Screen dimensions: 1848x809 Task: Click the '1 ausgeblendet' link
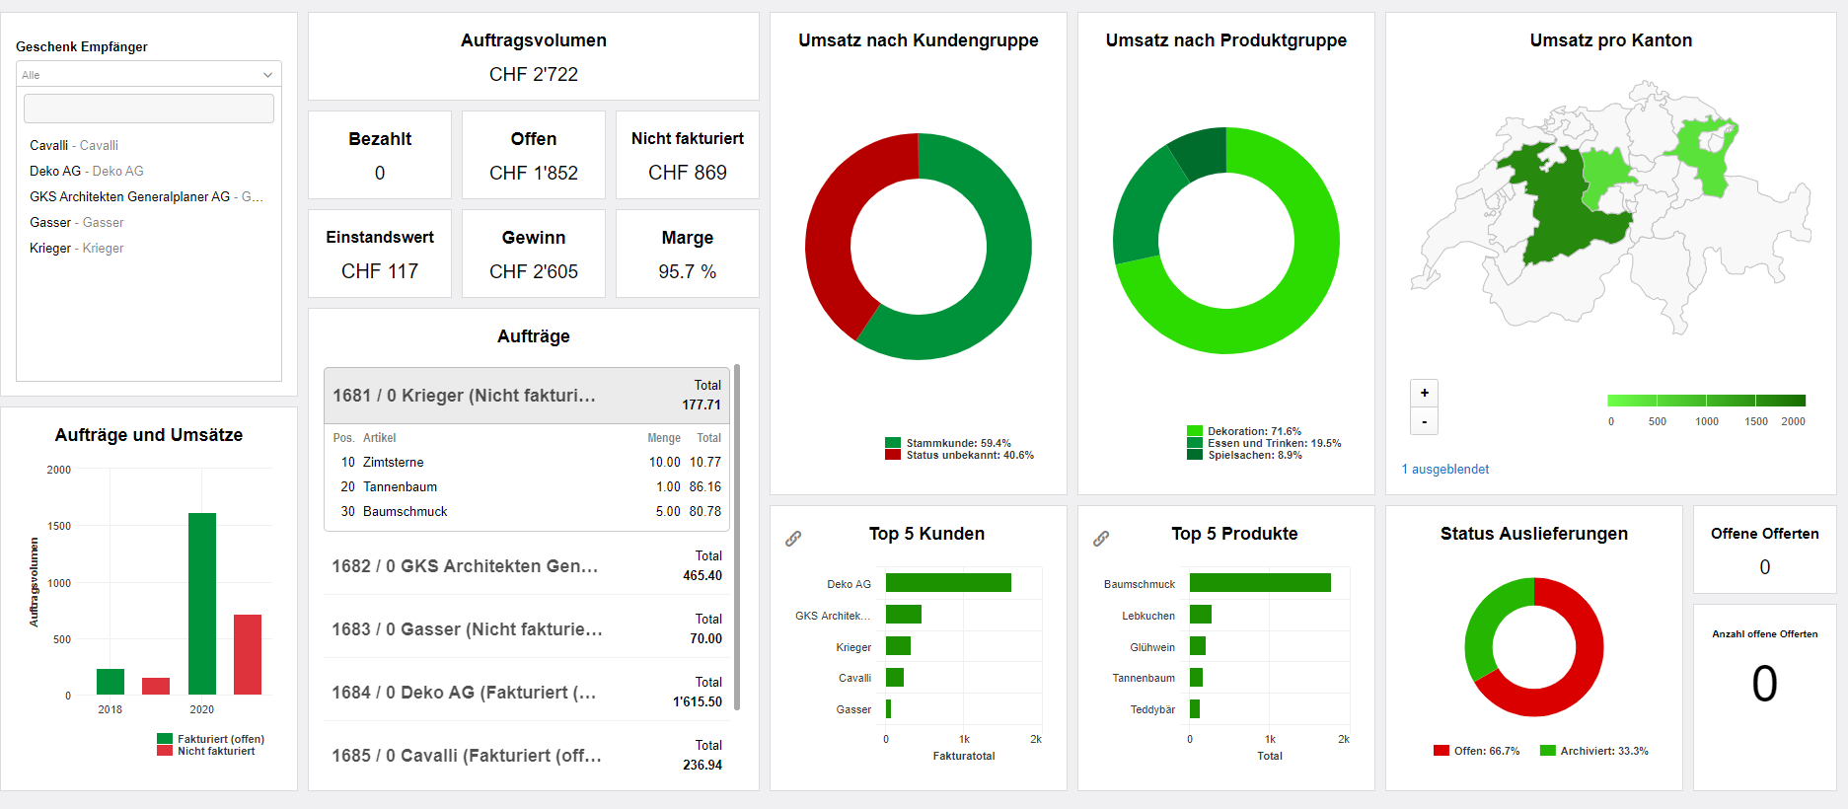[1444, 470]
